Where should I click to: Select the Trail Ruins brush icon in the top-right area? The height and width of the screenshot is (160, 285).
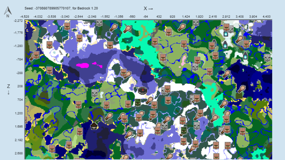pyautogui.click(x=239, y=39)
